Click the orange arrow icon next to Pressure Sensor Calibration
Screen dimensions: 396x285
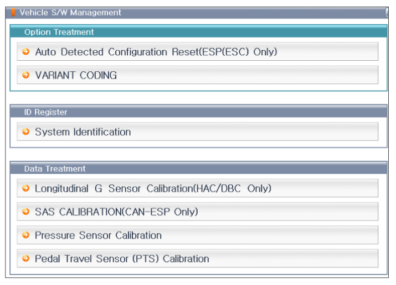(26, 235)
